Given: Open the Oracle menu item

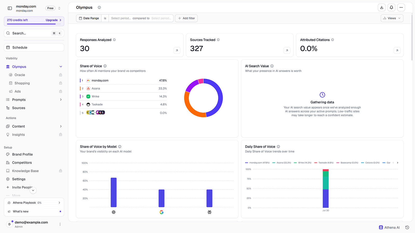Looking at the screenshot, I should (20, 75).
